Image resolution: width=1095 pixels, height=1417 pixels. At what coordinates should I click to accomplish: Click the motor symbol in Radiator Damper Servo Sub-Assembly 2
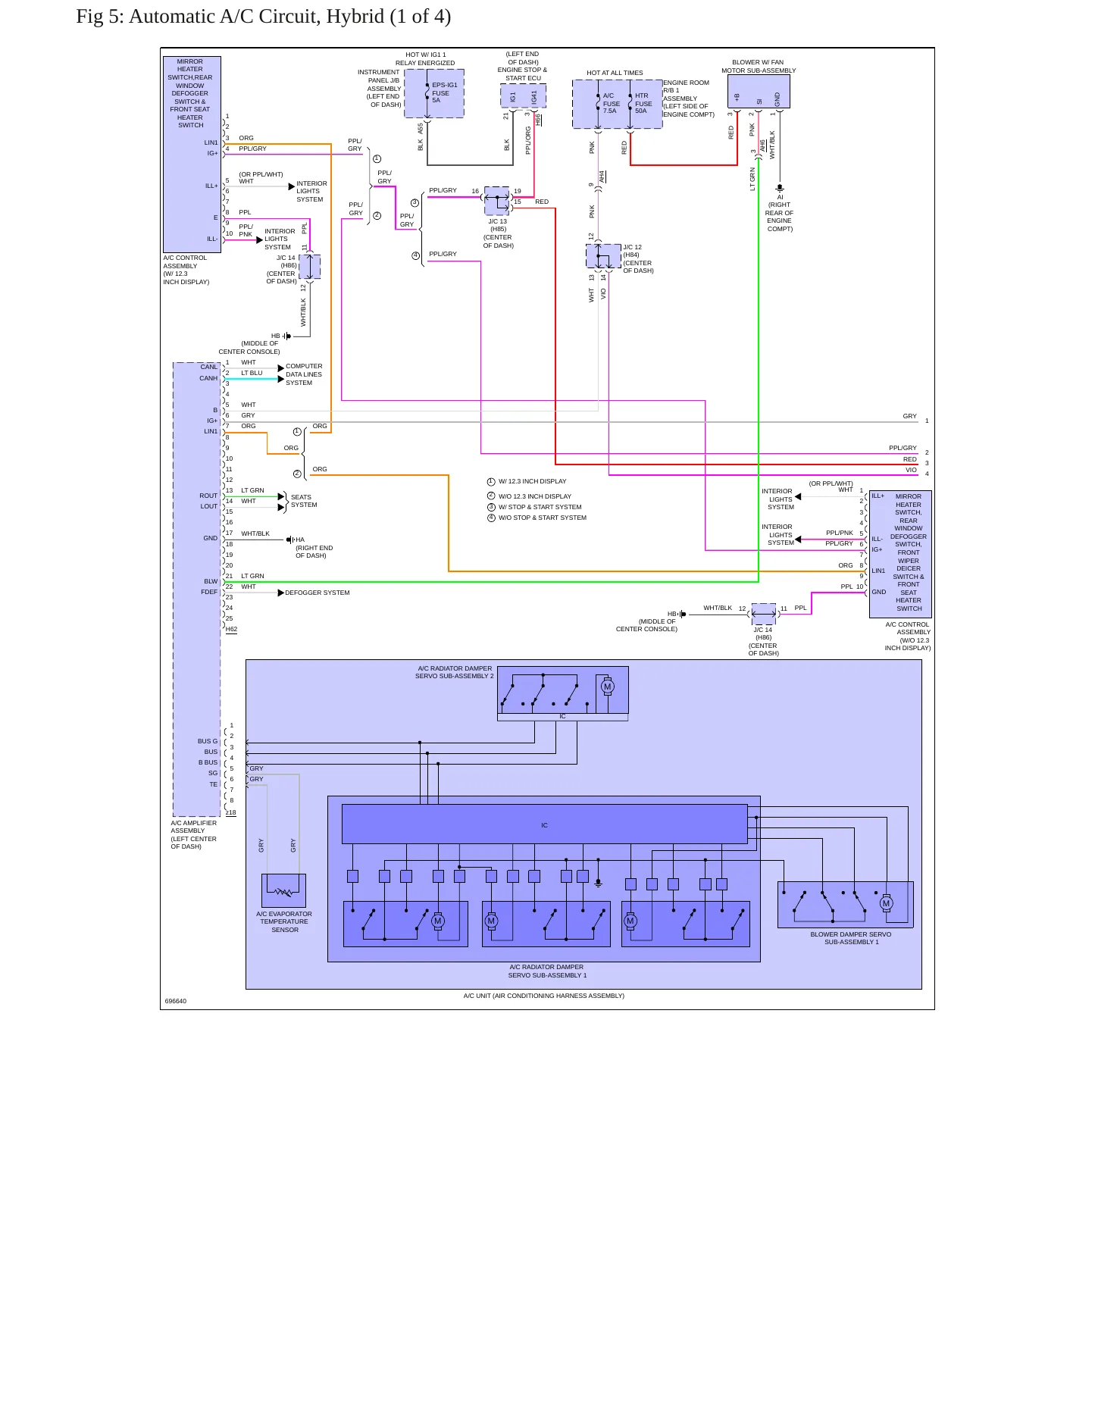click(607, 687)
